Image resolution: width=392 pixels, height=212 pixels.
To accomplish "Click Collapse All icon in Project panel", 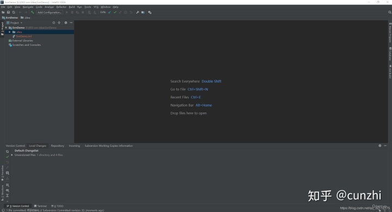I will (x=59, y=23).
